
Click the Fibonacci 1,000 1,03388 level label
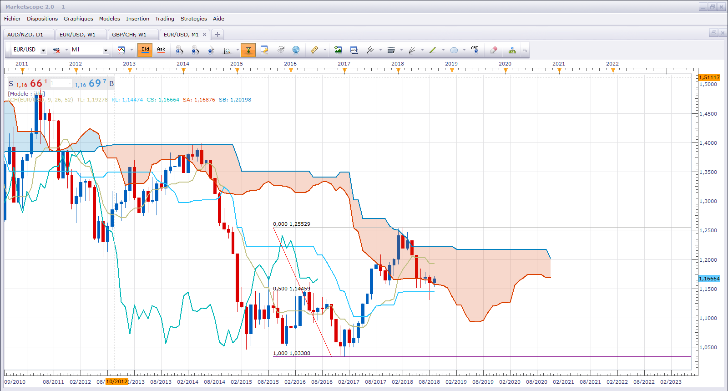click(292, 353)
